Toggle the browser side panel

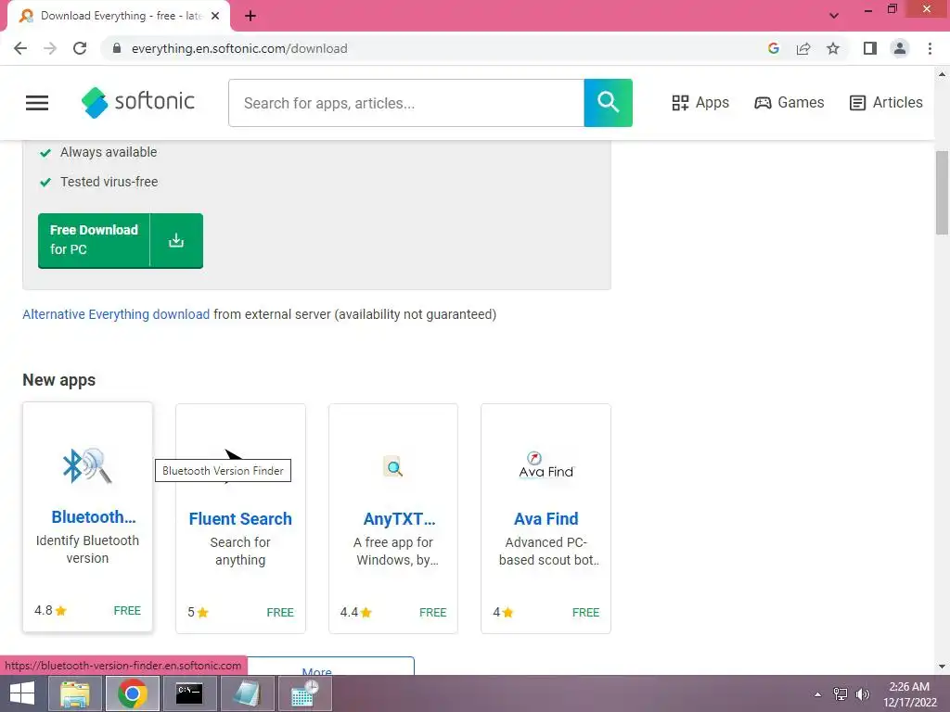[x=870, y=48]
